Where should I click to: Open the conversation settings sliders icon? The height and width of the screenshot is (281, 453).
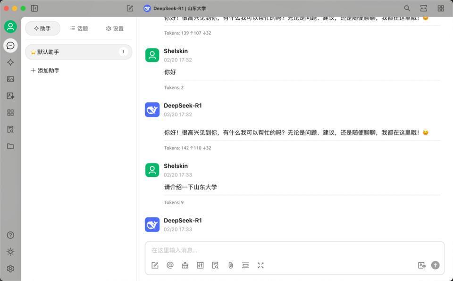click(x=200, y=265)
